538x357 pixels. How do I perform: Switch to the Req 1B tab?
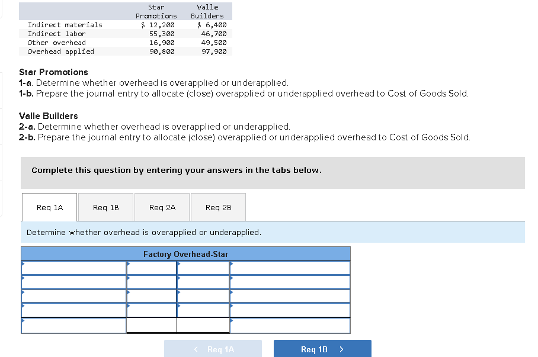pyautogui.click(x=105, y=207)
